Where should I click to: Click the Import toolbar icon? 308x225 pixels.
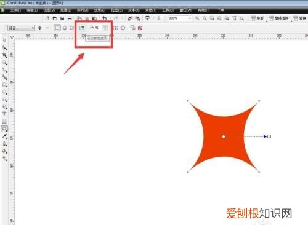(130, 18)
